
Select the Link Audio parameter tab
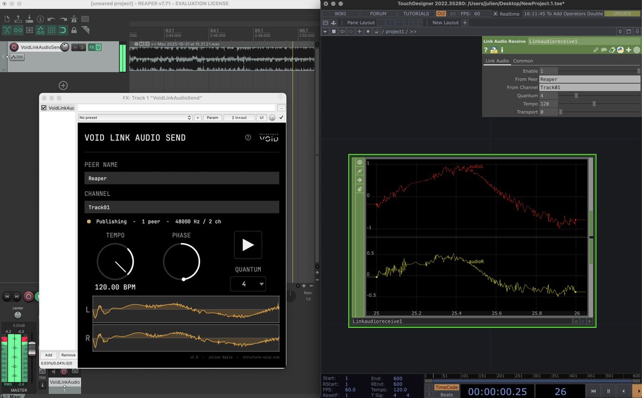(x=497, y=61)
